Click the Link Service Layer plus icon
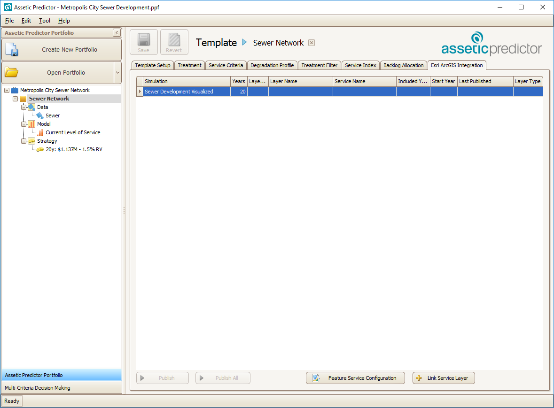Viewport: 554px width, 408px height. tap(419, 378)
